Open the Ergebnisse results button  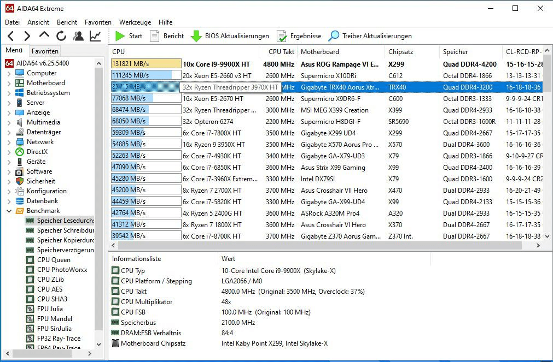299,36
